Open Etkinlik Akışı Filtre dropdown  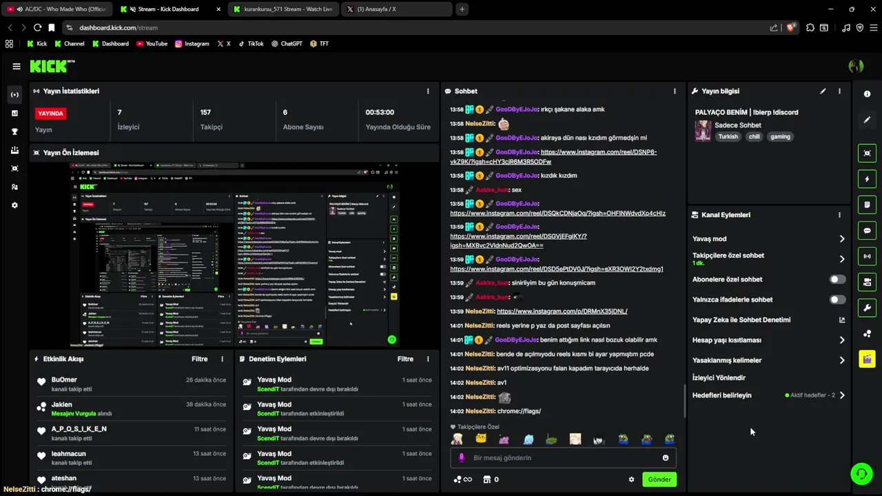tap(199, 359)
